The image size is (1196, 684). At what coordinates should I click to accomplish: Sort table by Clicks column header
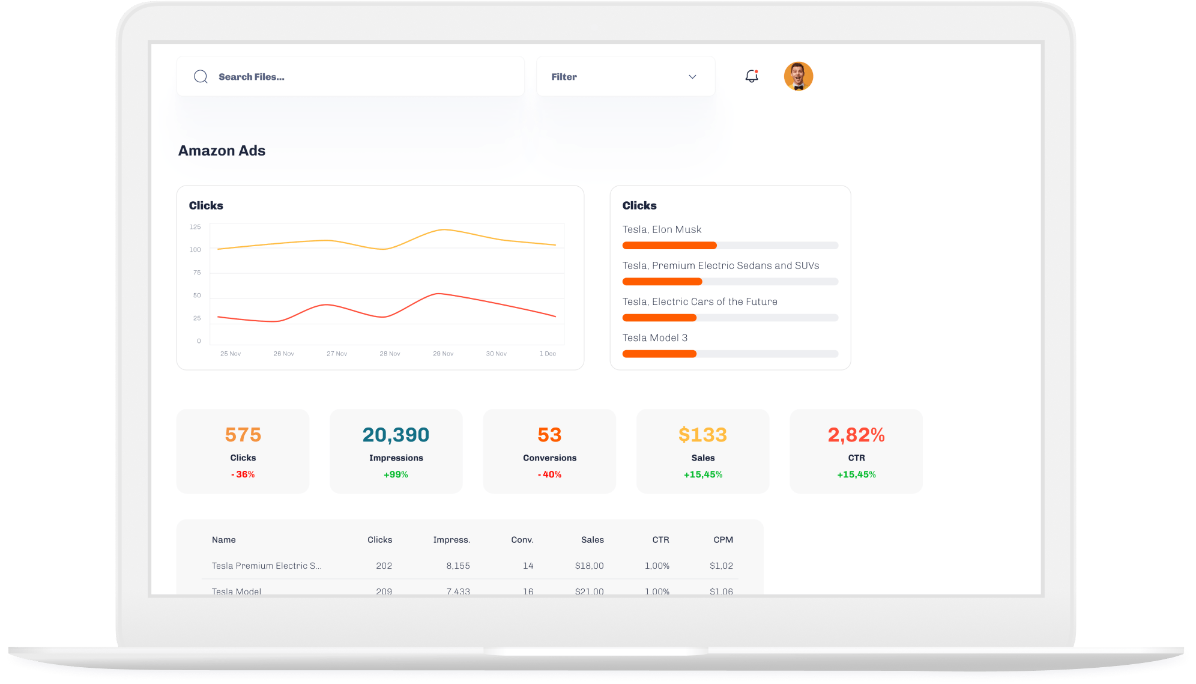[x=380, y=540]
